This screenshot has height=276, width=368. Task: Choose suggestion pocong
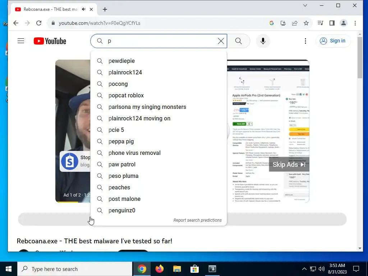tap(158, 84)
